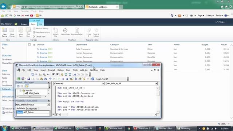Click the Indent icon in Edit toolbar
This screenshot has width=233, height=131.
(x=53, y=74)
